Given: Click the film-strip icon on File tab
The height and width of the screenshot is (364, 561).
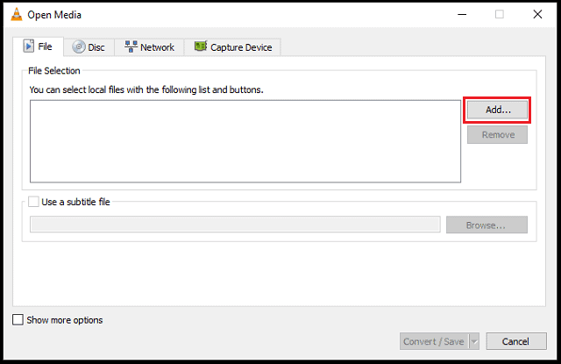Looking at the screenshot, I should coord(29,46).
